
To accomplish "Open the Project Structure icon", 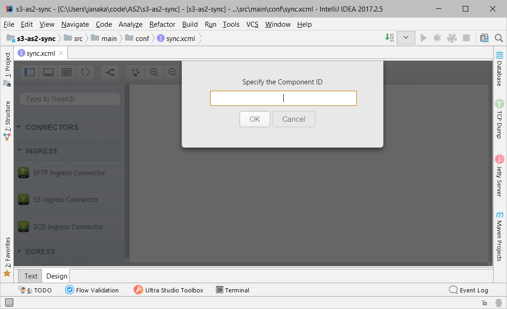I will pyautogui.click(x=484, y=38).
